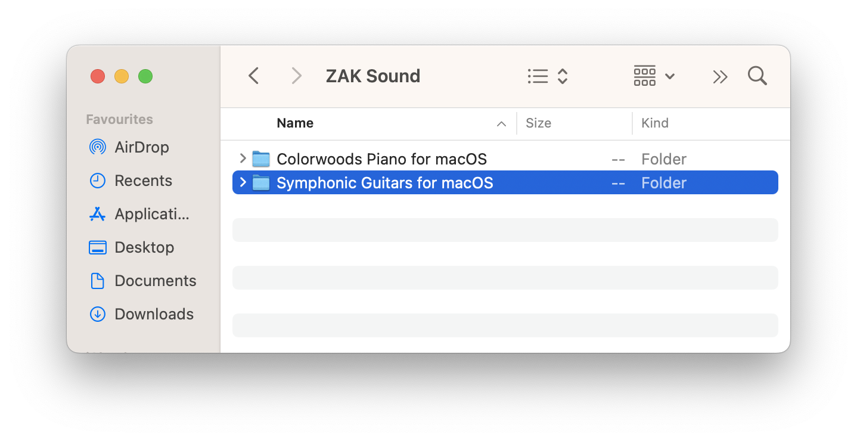857x441 pixels.
Task: Open the group-by grid dropdown
Action: 654,76
